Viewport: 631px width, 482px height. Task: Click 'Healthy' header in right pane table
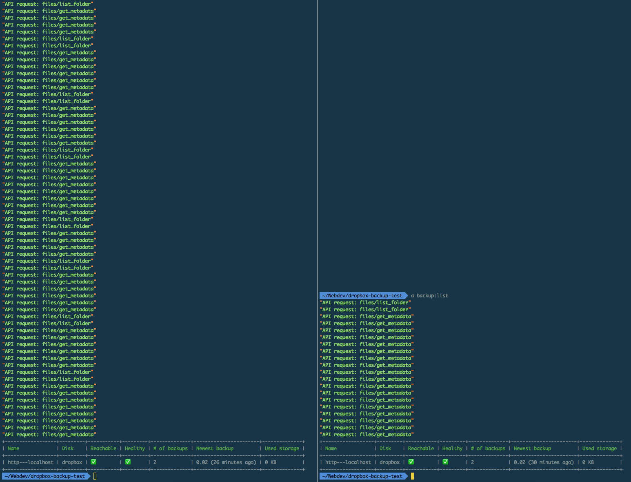452,449
